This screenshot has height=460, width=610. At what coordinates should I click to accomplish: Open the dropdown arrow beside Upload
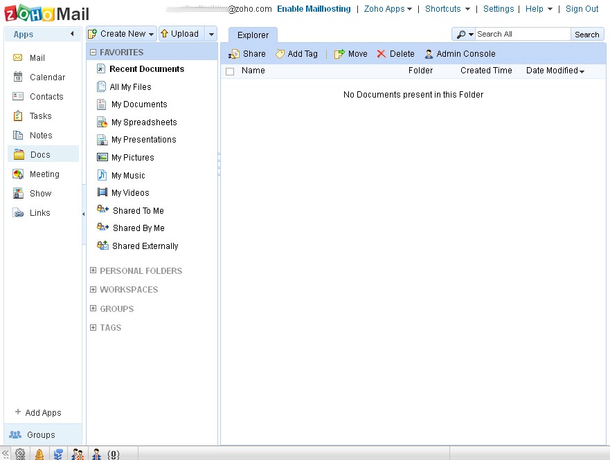[x=211, y=34]
